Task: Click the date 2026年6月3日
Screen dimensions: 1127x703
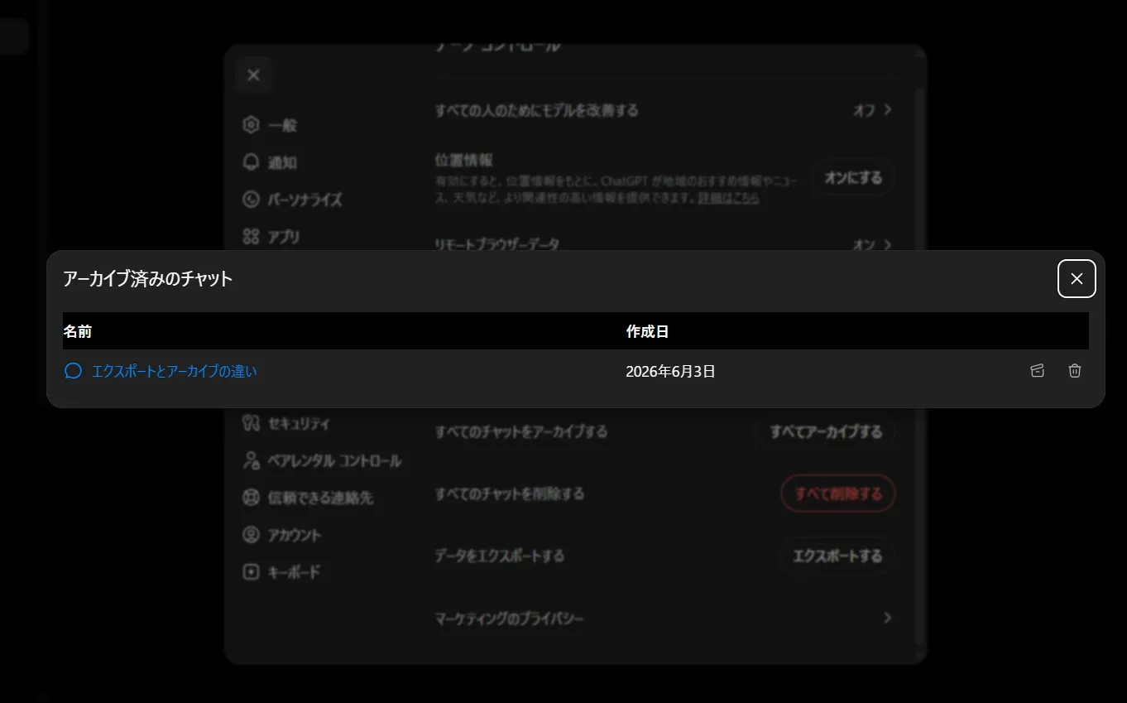Action: click(x=670, y=372)
